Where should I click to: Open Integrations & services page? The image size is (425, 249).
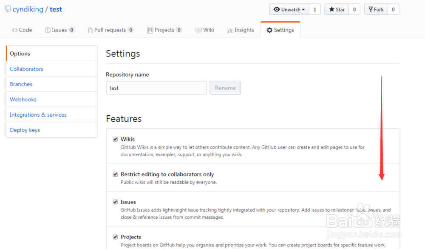point(52,114)
